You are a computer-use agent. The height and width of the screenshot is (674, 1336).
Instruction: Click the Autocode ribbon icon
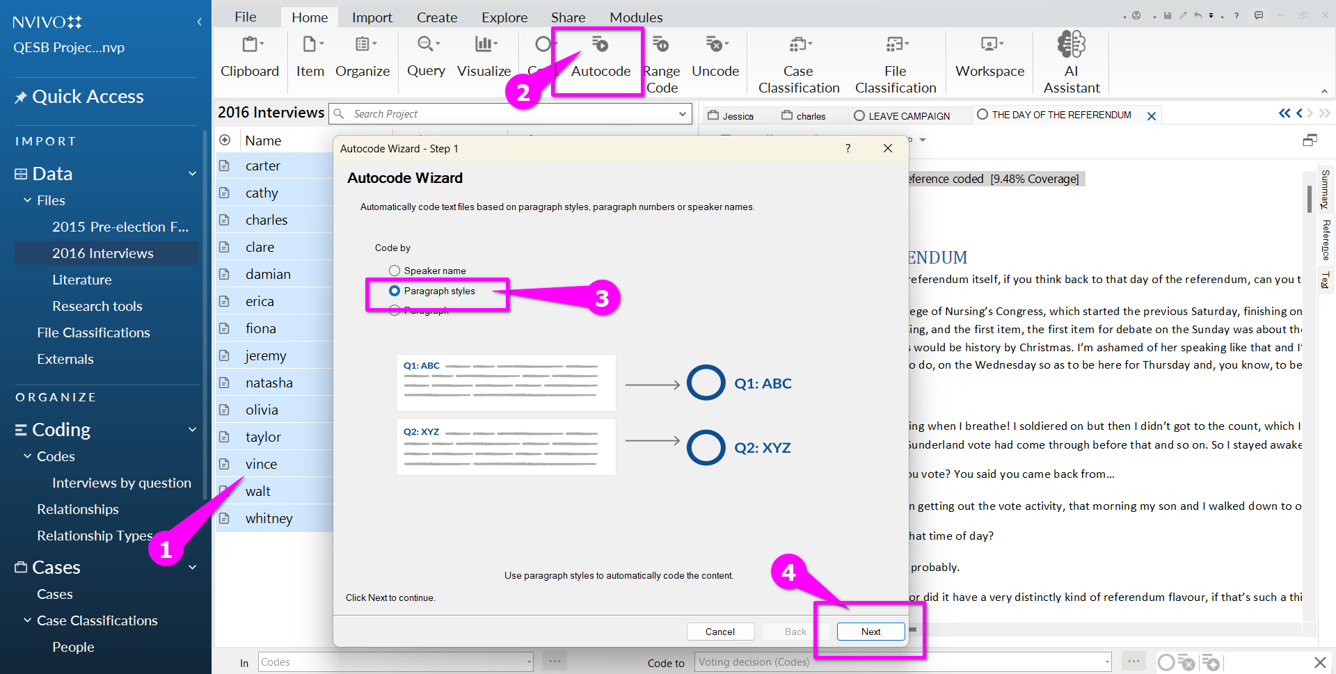pyautogui.click(x=600, y=46)
